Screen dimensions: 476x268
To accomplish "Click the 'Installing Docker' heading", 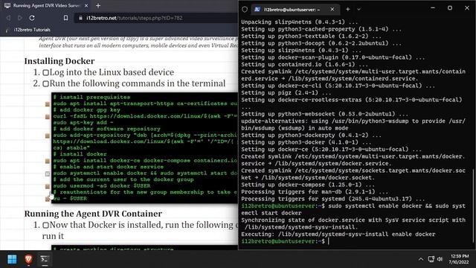I will click(59, 61).
